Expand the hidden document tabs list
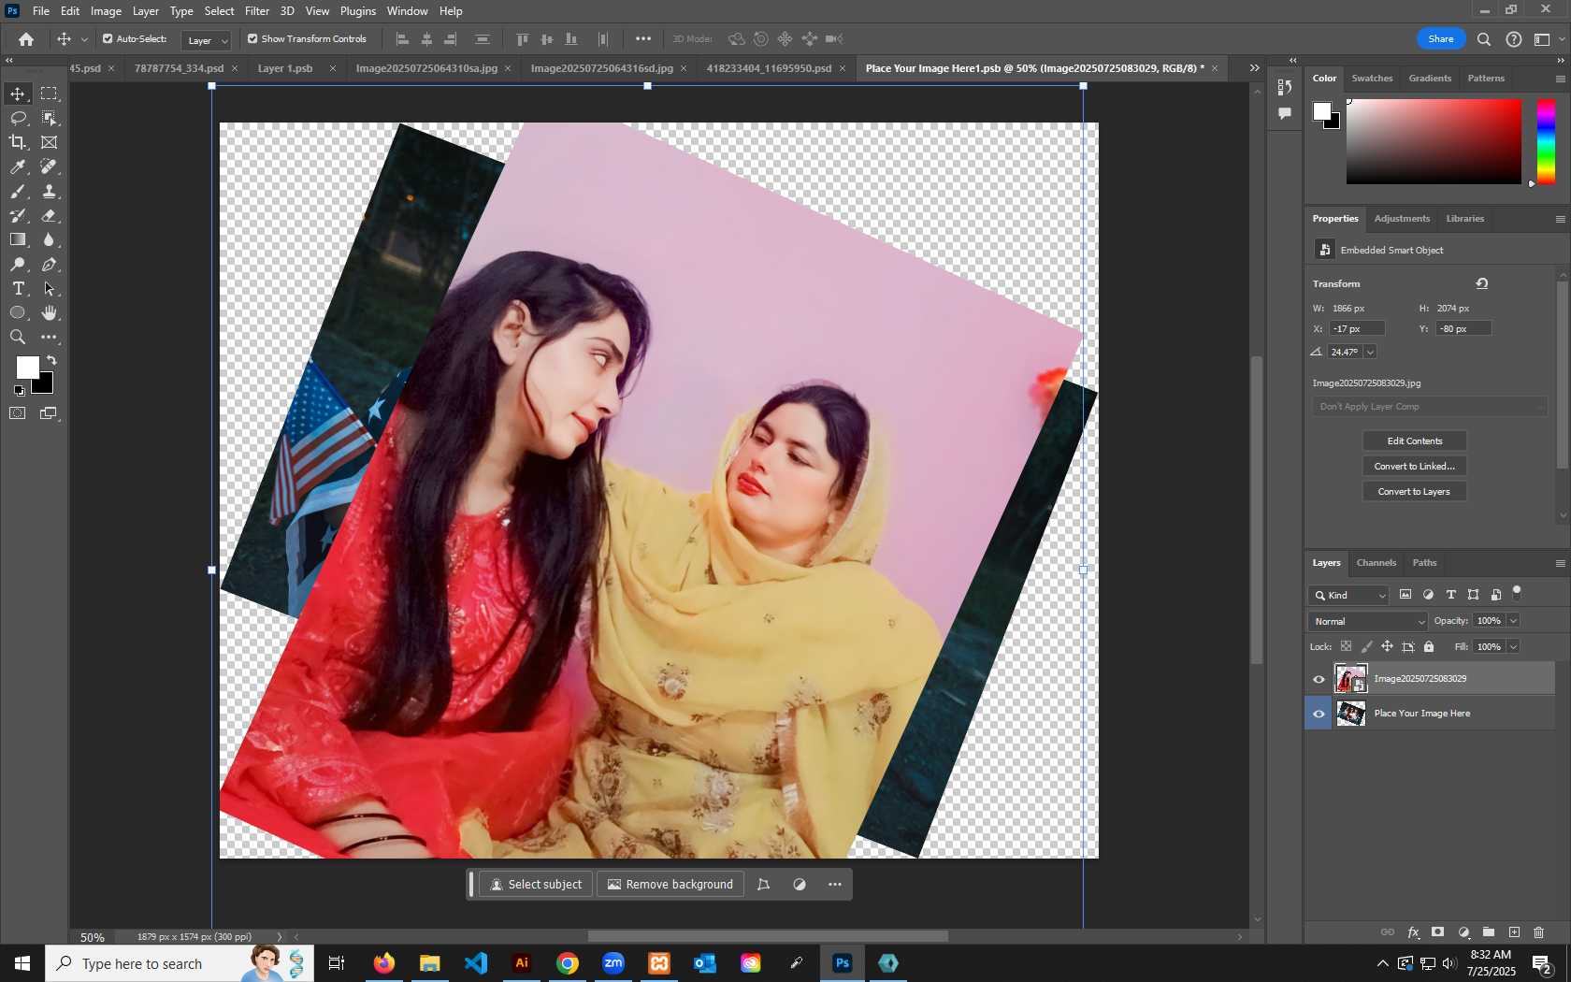 pyautogui.click(x=1255, y=68)
